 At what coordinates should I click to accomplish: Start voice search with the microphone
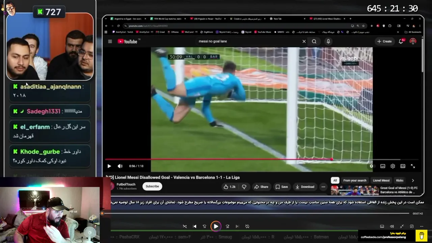point(328,42)
